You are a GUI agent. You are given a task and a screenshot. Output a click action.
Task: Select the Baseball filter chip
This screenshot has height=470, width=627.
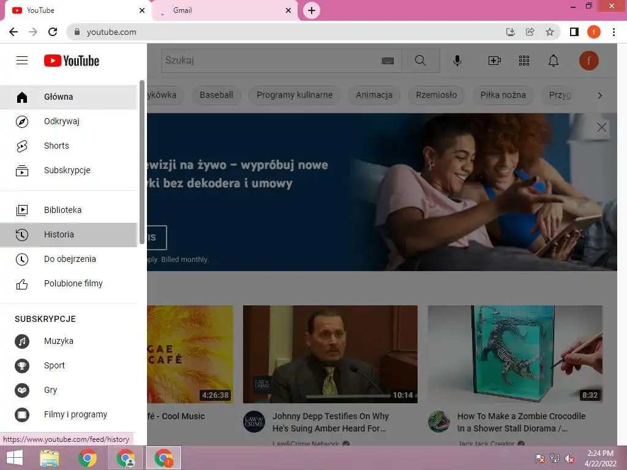(x=216, y=95)
